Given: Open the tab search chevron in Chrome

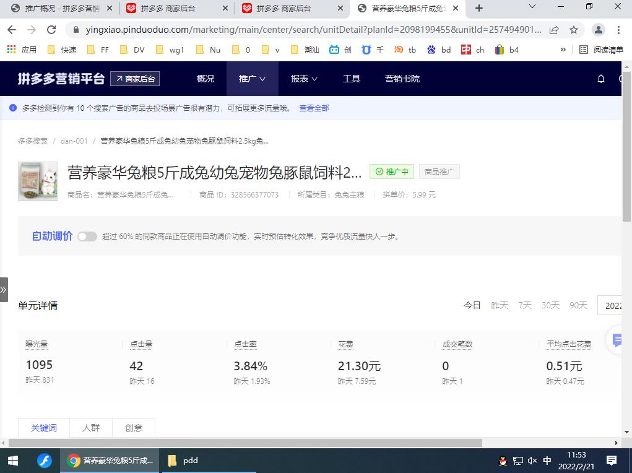Looking at the screenshot, I should click(x=532, y=6).
